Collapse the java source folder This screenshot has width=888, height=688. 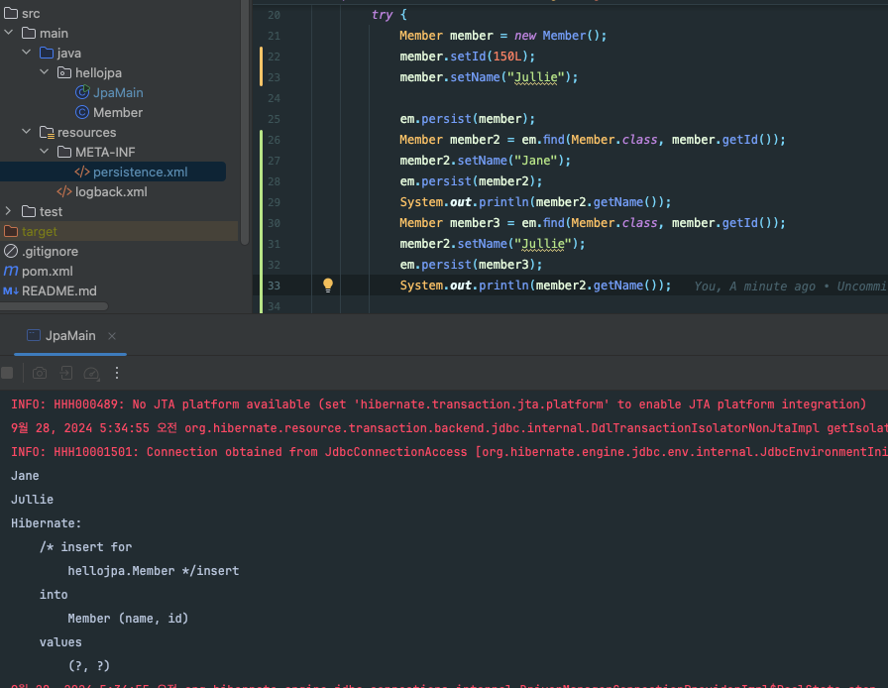[x=27, y=53]
